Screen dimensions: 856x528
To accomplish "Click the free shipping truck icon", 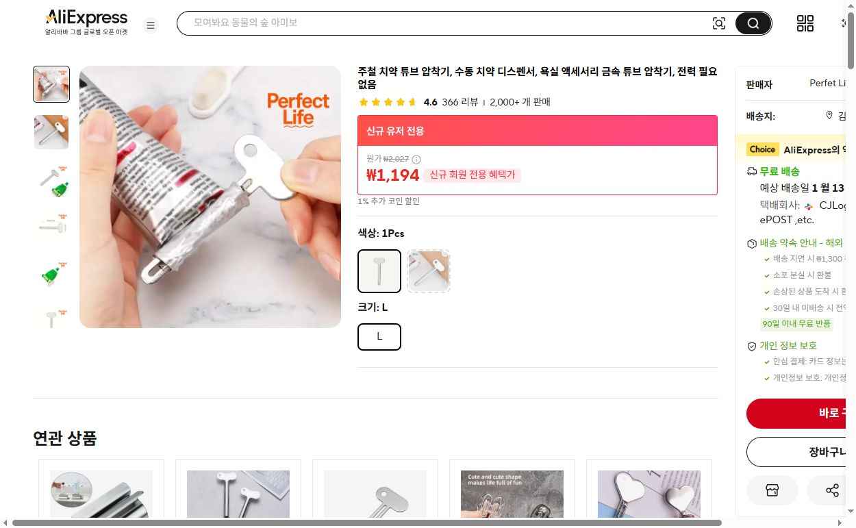I will (x=752, y=171).
